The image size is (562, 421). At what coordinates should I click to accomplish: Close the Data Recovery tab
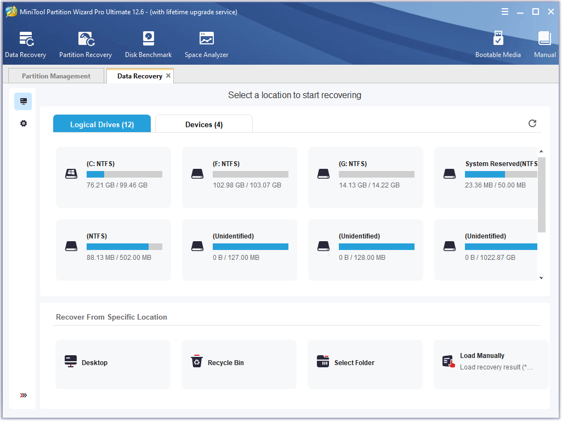[x=168, y=76]
